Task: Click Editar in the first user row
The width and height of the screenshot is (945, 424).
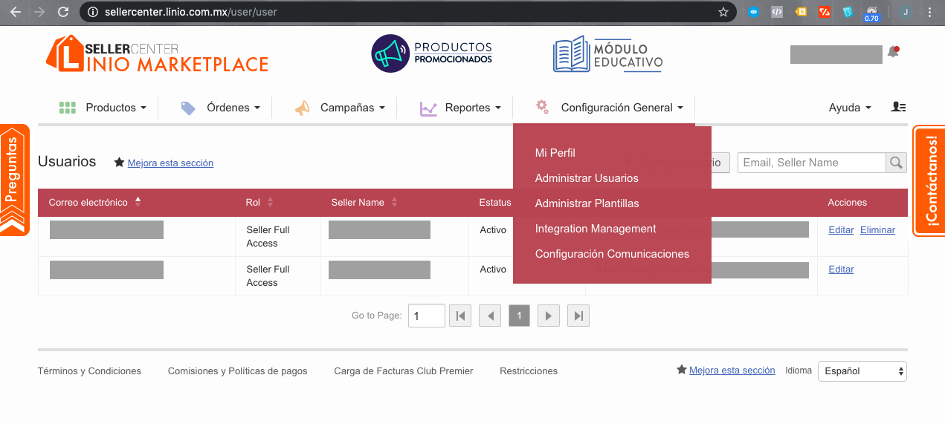Action: [841, 230]
